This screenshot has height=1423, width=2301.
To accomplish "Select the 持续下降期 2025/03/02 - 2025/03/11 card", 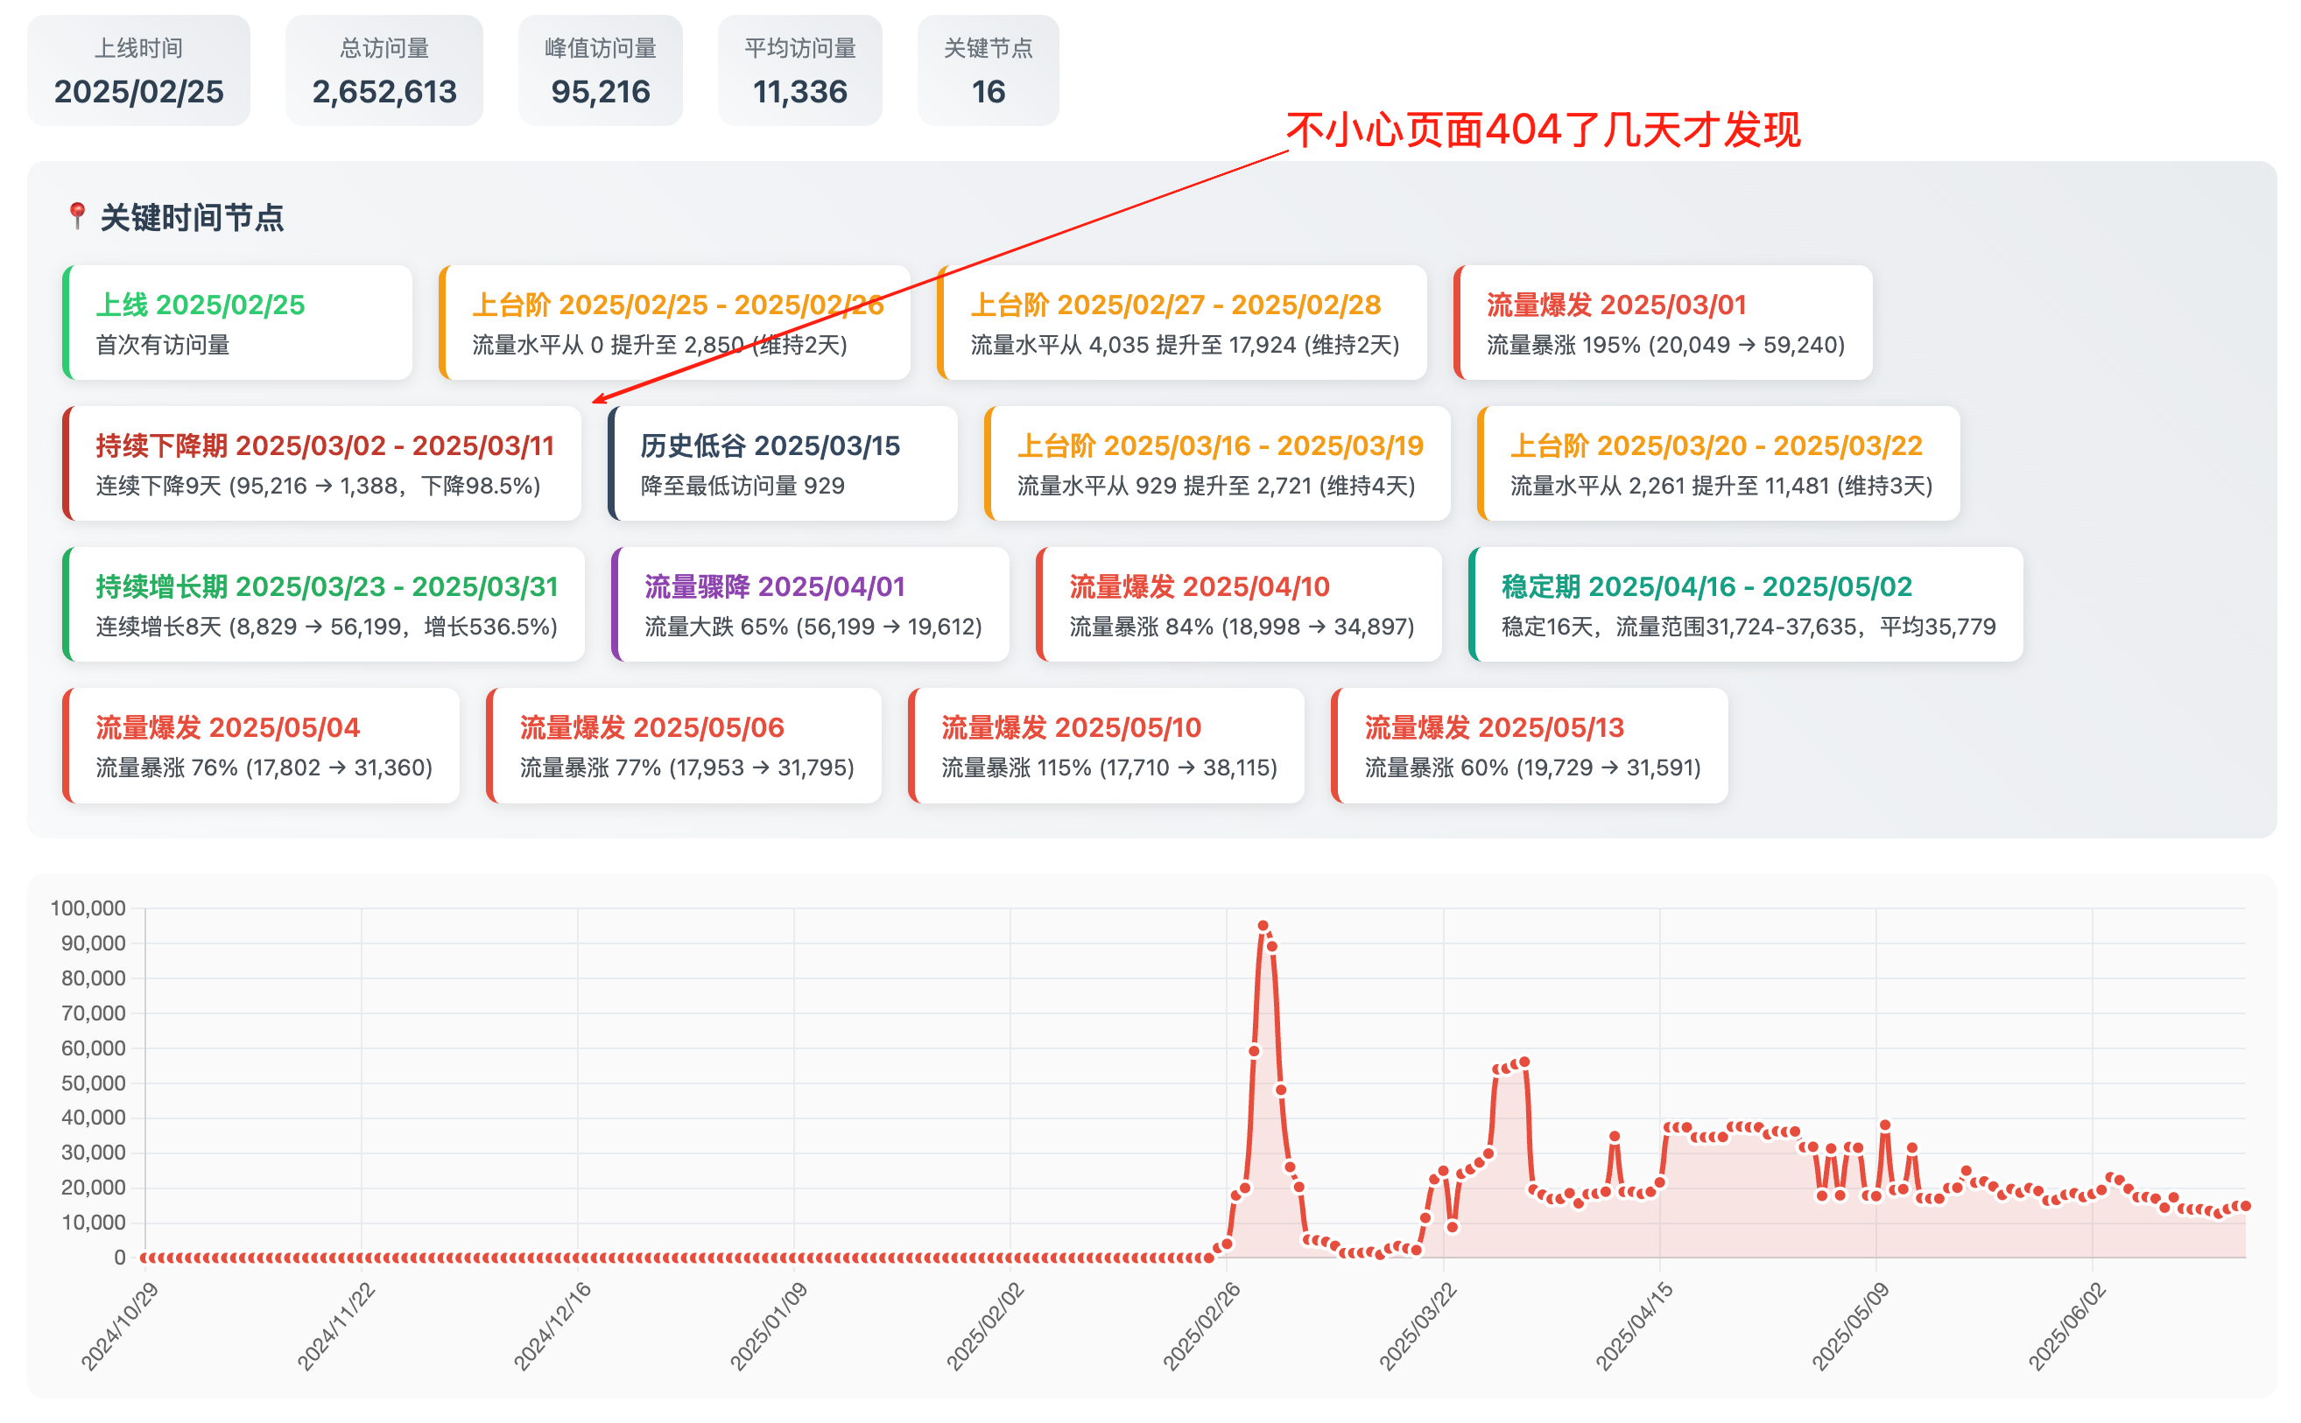I will (x=322, y=463).
